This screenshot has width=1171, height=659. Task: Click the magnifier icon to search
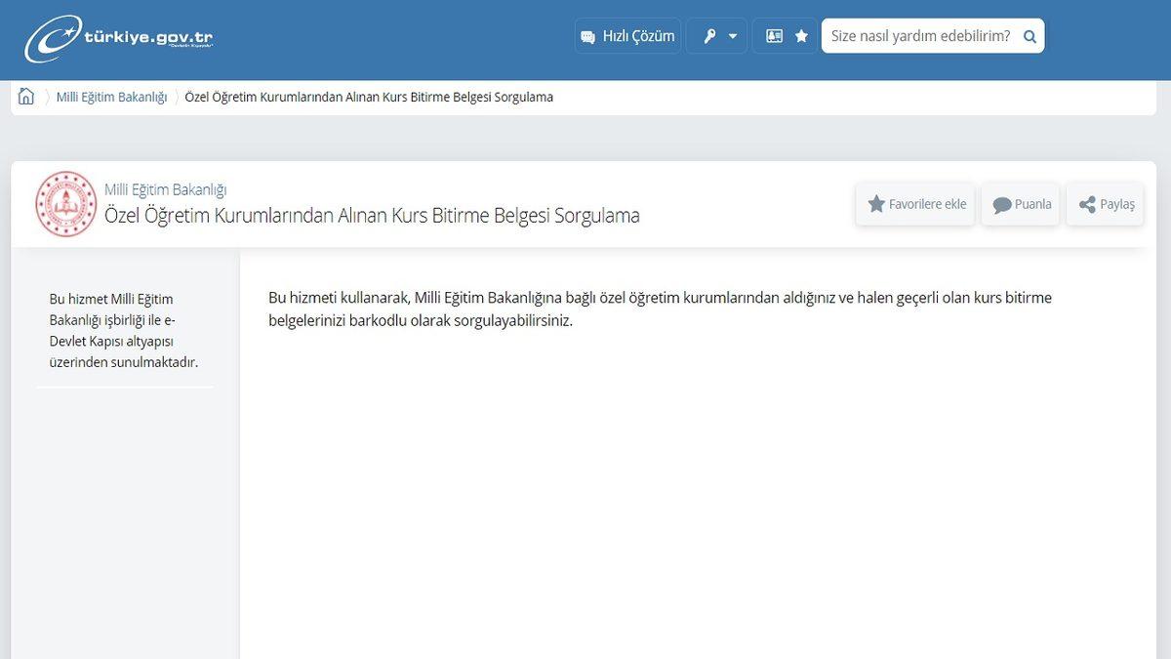click(x=1029, y=35)
